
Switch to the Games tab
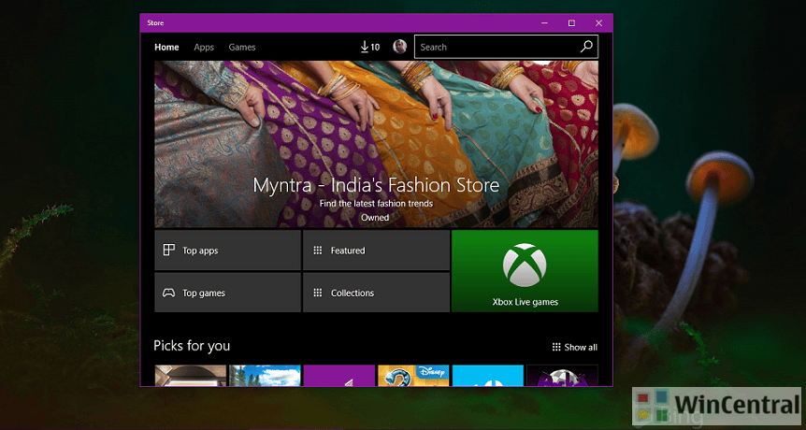tap(242, 48)
